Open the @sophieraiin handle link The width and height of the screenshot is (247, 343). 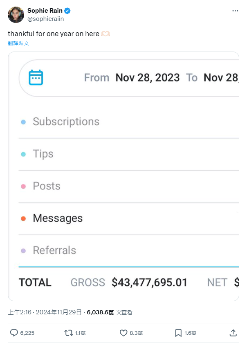[45, 19]
